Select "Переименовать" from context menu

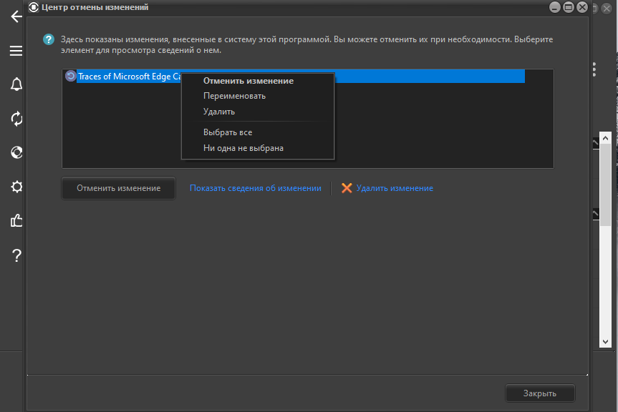click(x=234, y=96)
